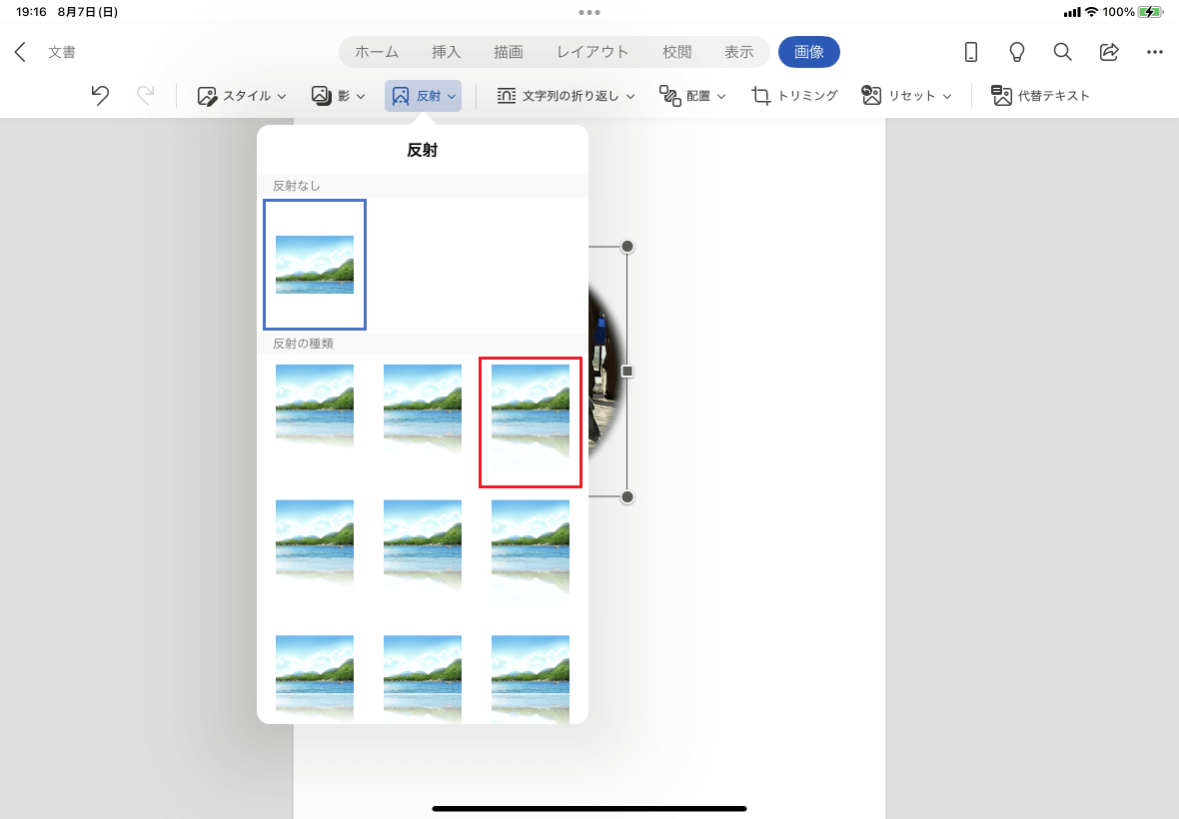Tap the middle-right square resize handle
The height and width of the screenshot is (819, 1179).
[627, 372]
